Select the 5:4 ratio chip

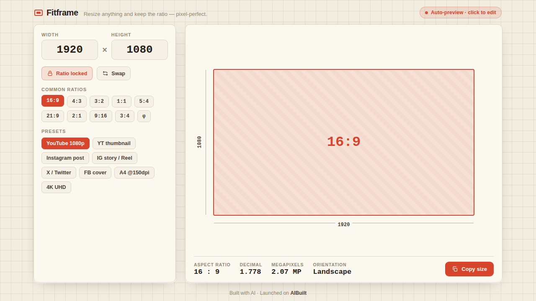click(144, 102)
